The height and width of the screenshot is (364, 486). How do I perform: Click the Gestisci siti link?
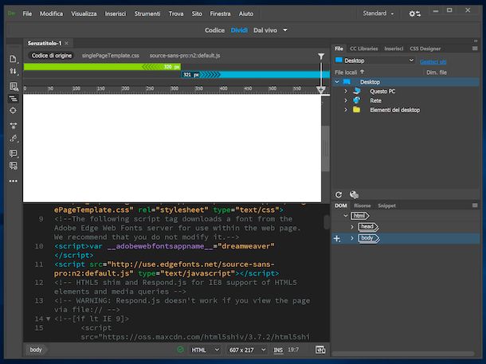pyautogui.click(x=433, y=62)
